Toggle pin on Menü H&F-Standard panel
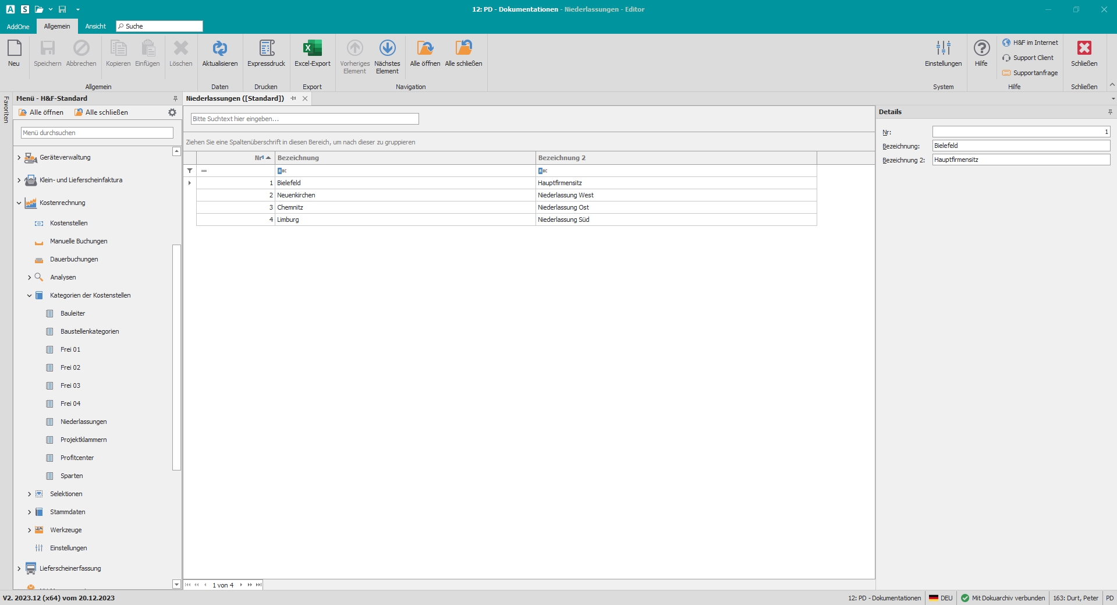Image resolution: width=1117 pixels, height=605 pixels. click(175, 98)
